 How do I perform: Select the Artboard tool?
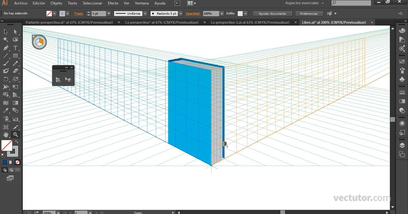click(6, 127)
